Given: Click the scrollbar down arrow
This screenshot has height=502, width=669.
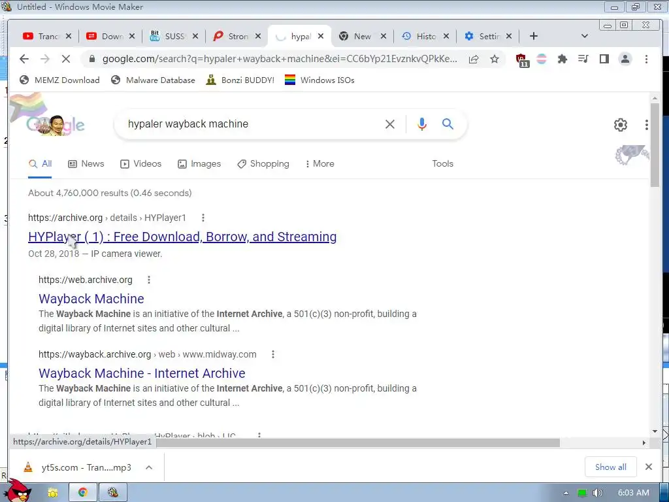Looking at the screenshot, I should [x=655, y=431].
